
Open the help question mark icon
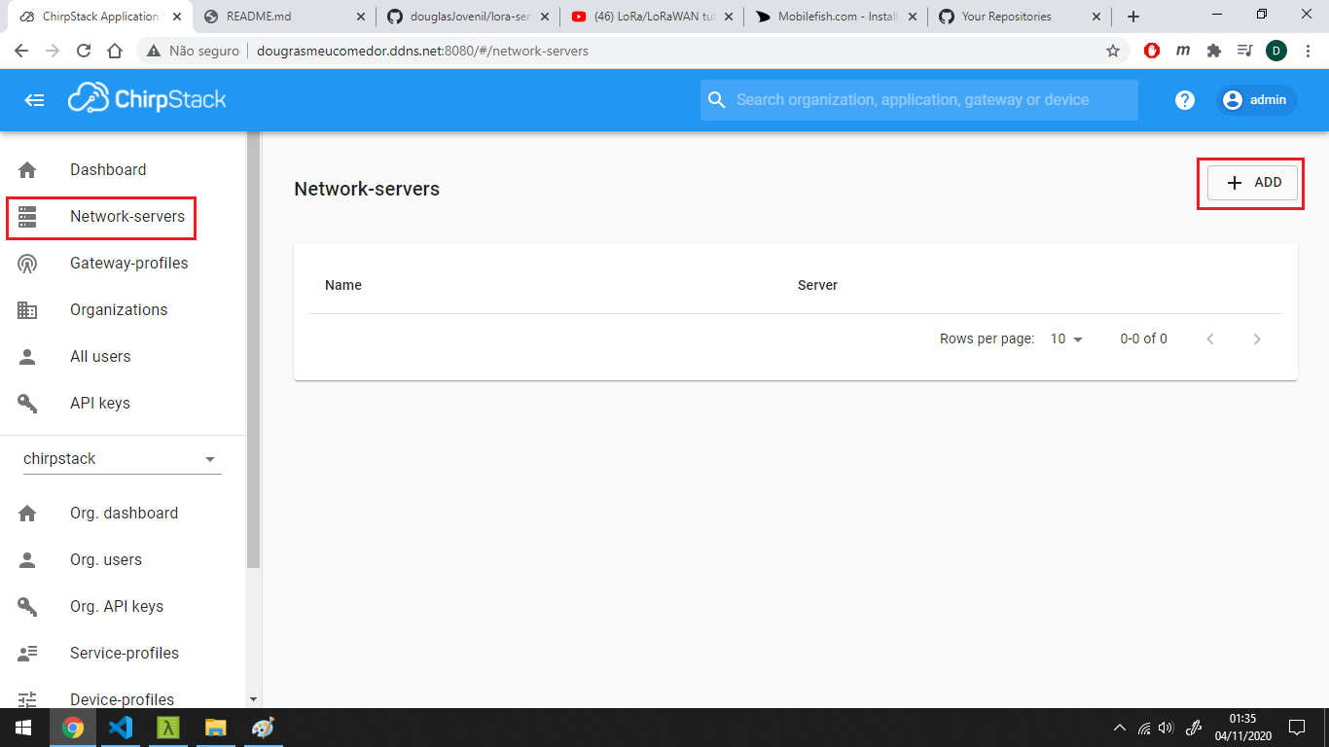point(1184,100)
